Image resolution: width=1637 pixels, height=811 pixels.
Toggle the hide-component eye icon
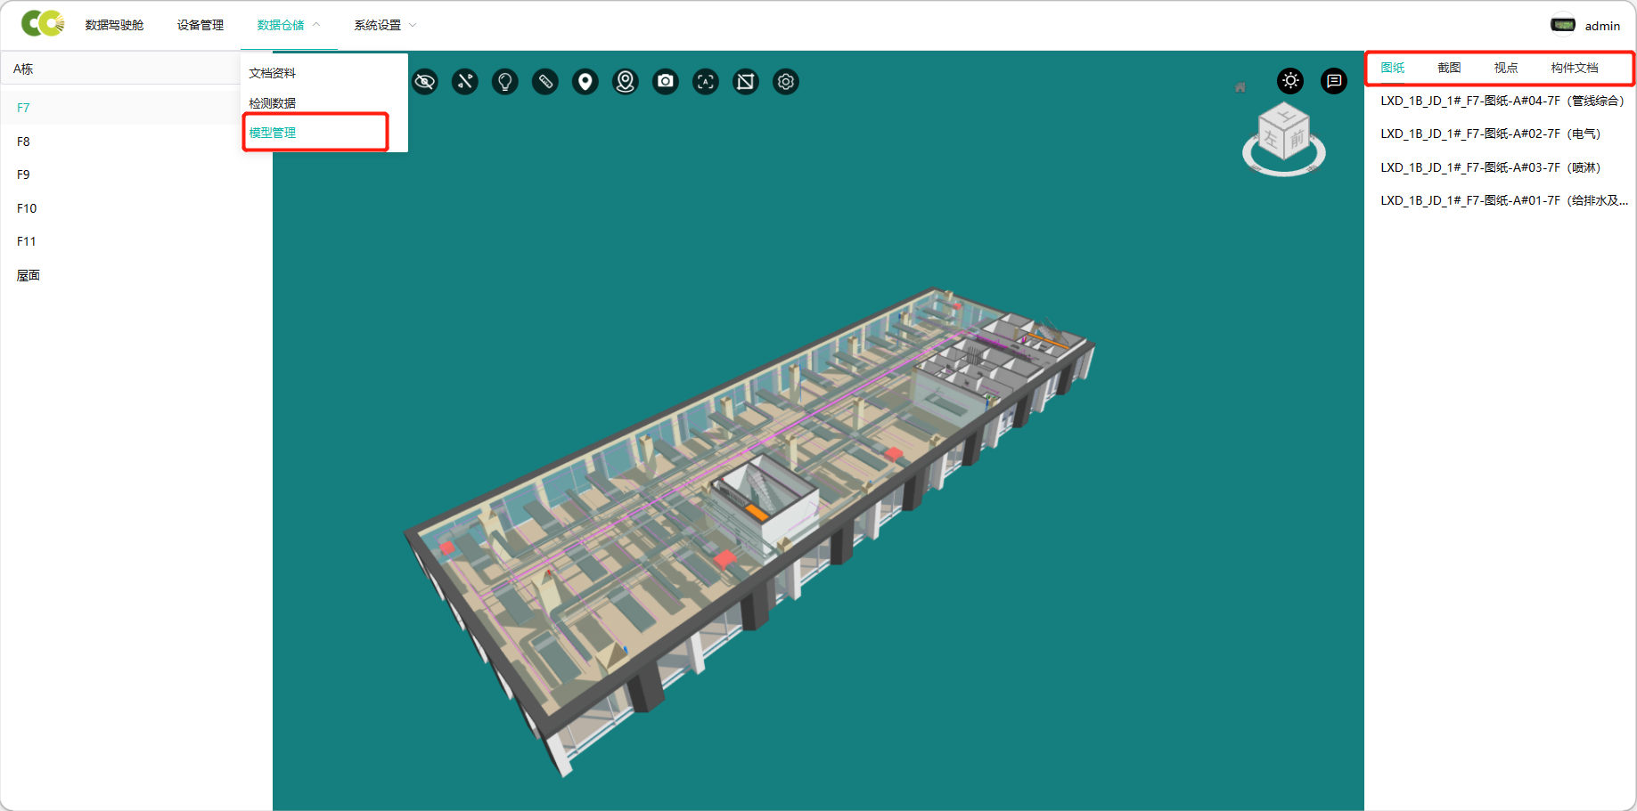click(x=425, y=82)
